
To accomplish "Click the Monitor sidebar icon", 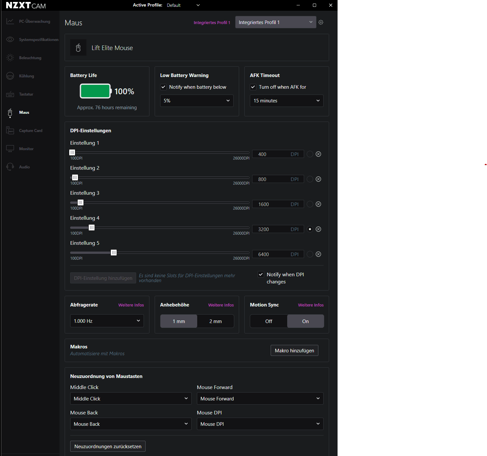I will tap(10, 149).
